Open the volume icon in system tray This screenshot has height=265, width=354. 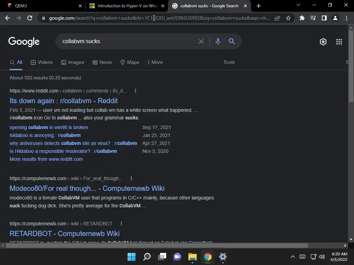pos(322,257)
